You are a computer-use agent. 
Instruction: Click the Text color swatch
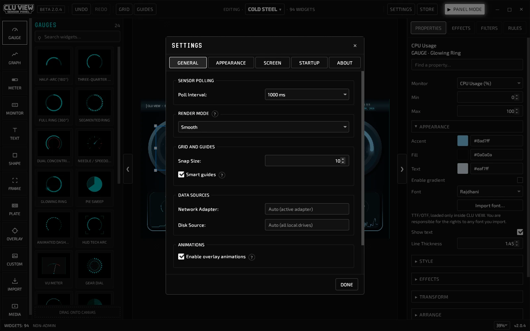click(x=462, y=168)
